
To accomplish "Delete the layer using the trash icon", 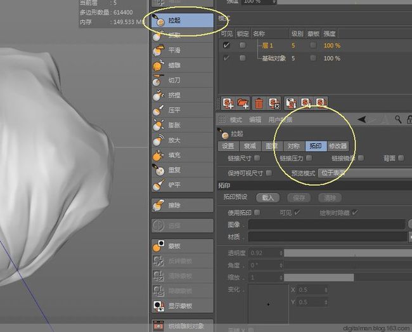I will click(259, 103).
